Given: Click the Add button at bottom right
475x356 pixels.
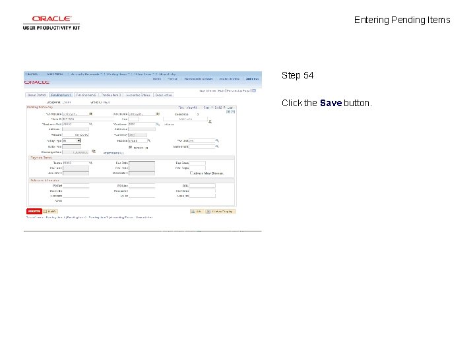Looking at the screenshot, I should pyautogui.click(x=197, y=212).
